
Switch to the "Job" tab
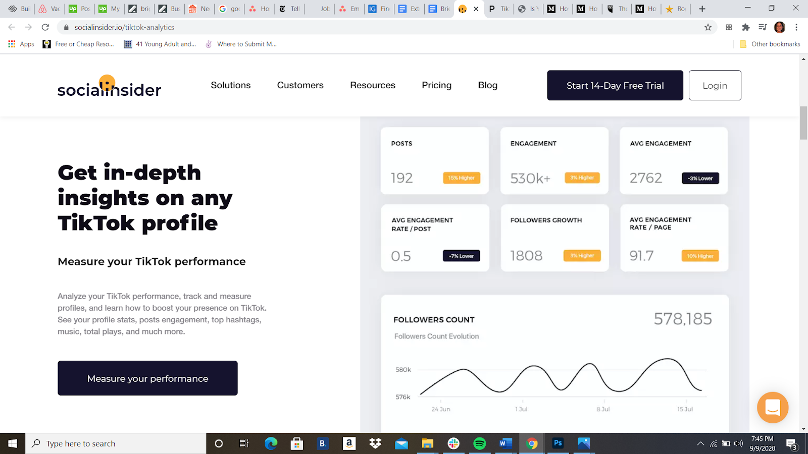click(320, 9)
